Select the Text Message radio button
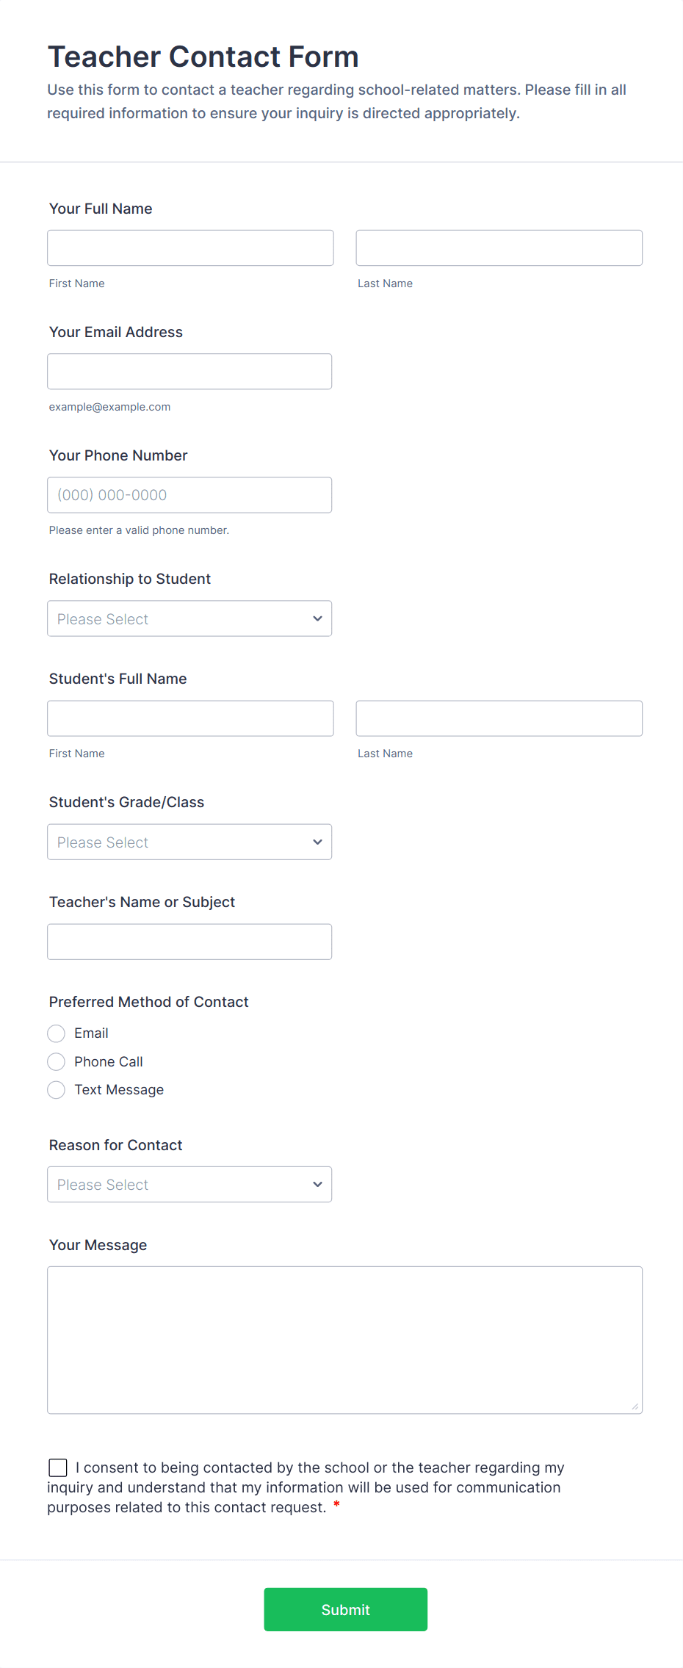This screenshot has height=1668, width=683. (57, 1090)
